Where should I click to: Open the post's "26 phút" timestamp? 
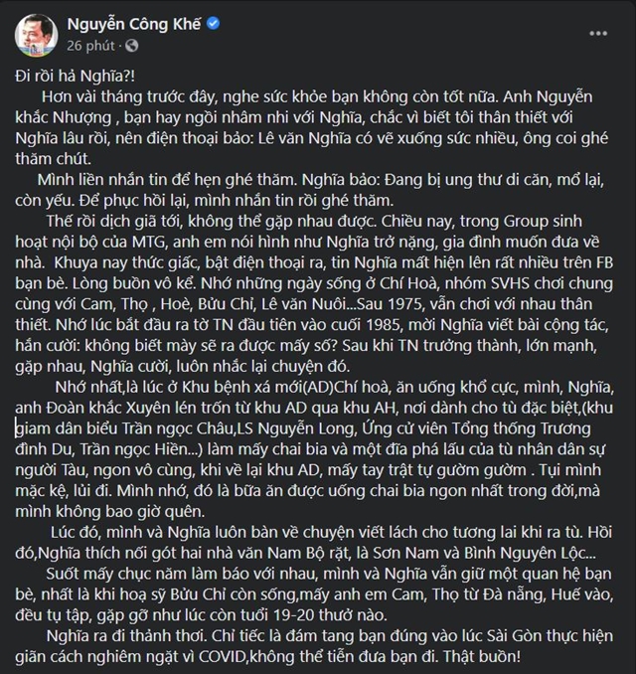click(87, 46)
